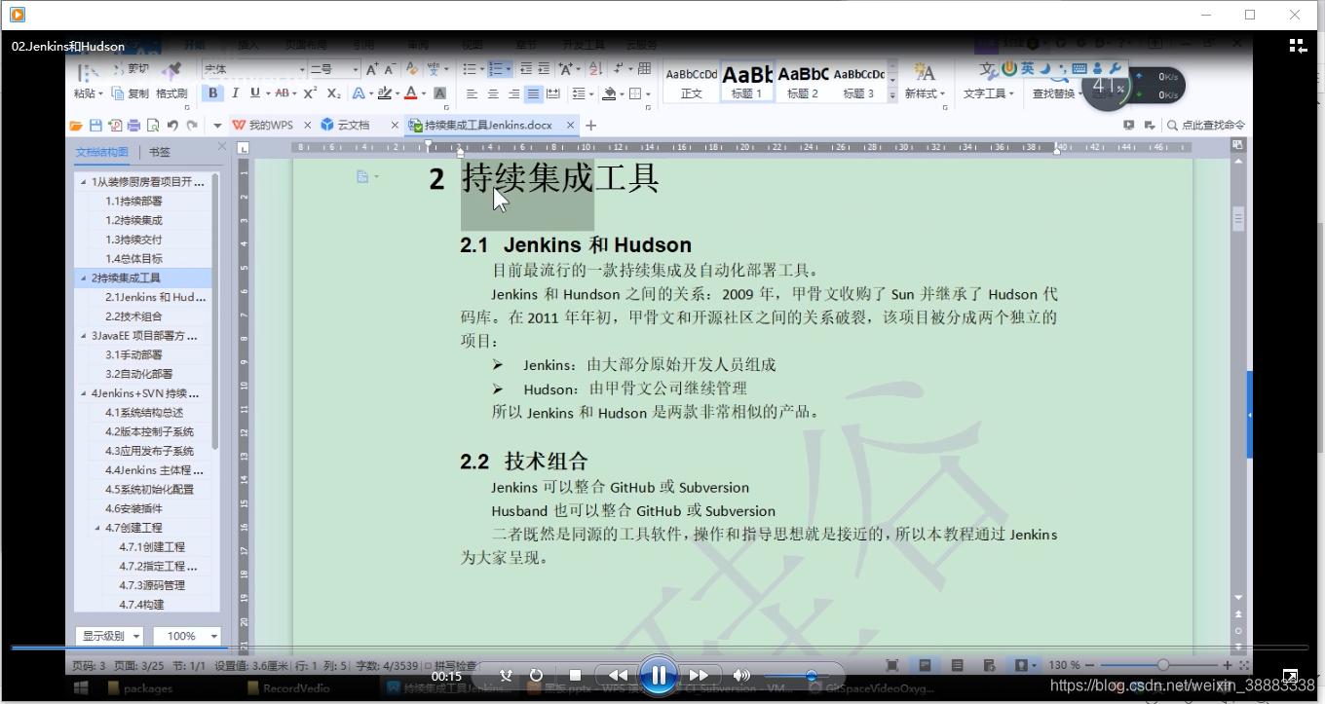
Task: Open the font size 二号 combo box
Action: 334,69
